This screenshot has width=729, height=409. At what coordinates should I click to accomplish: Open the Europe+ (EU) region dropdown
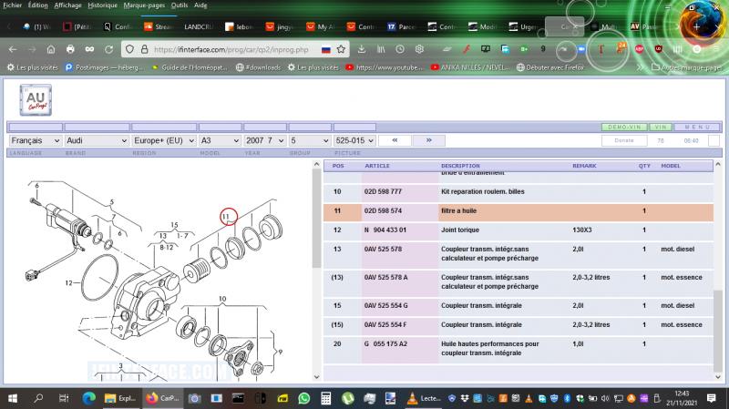coord(164,140)
